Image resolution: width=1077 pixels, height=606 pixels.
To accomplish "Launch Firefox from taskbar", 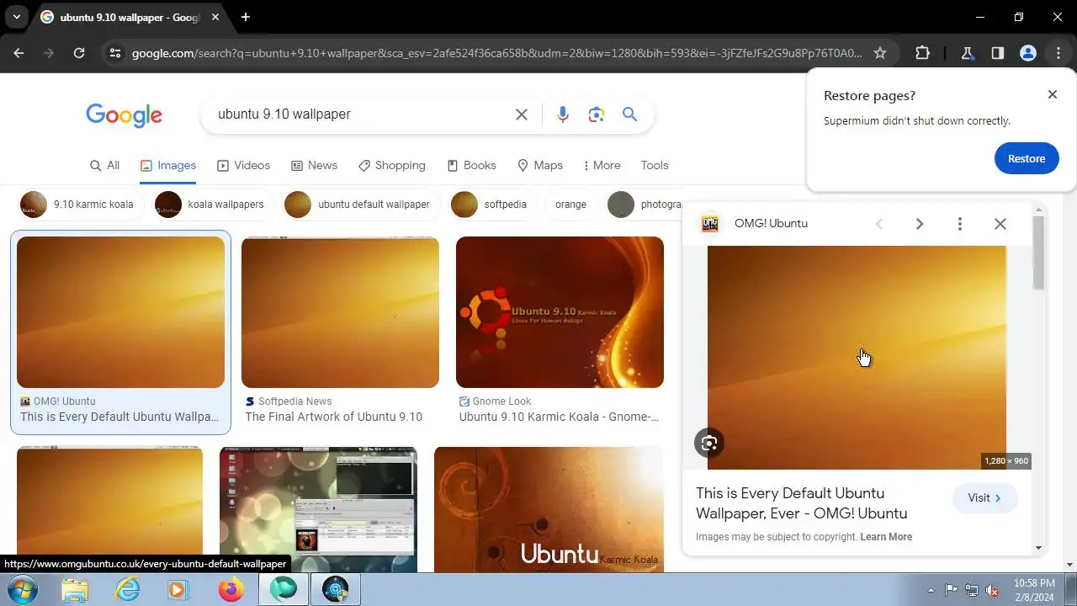I will pyautogui.click(x=231, y=590).
